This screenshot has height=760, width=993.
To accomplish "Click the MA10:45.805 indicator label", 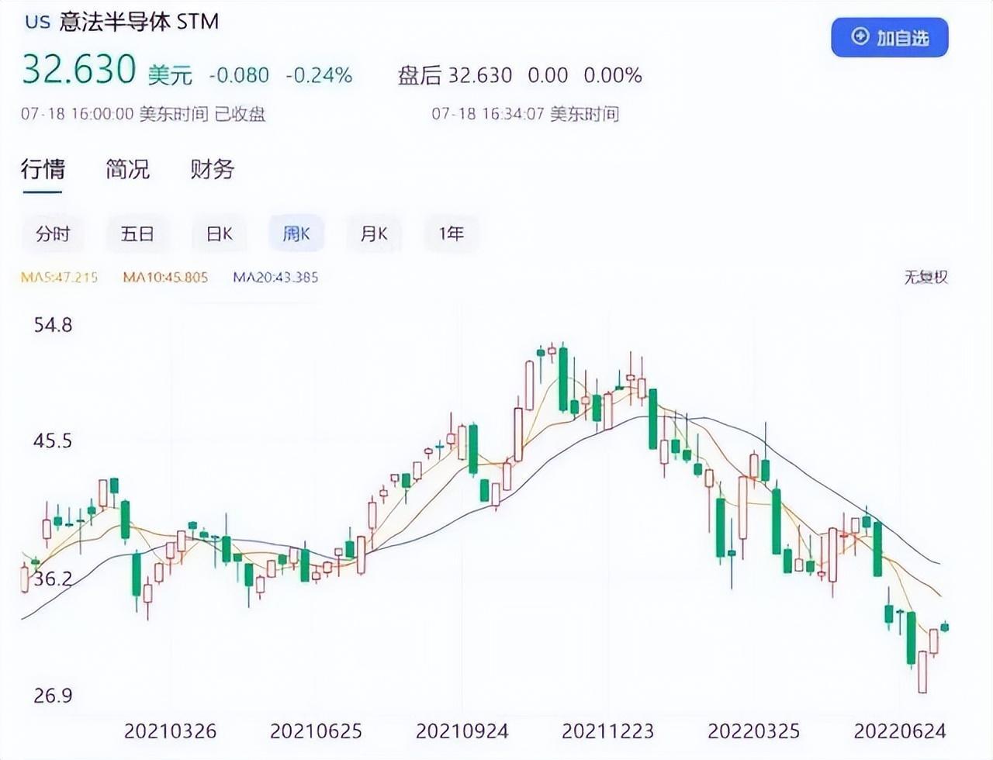I will 165,277.
